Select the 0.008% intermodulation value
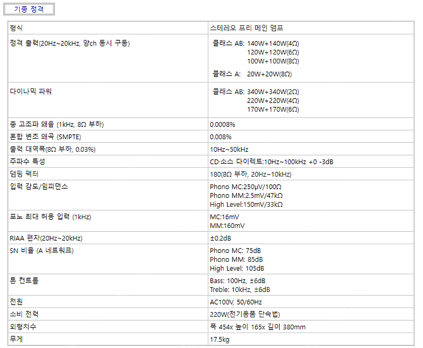 (220, 137)
